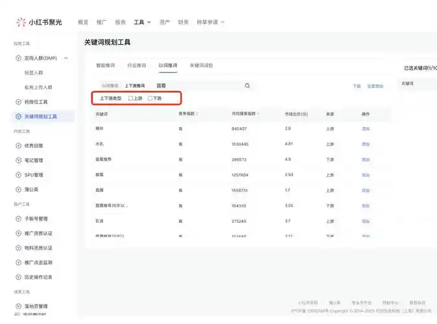Image resolution: width=437 pixels, height=324 pixels.
Task: Click 添加 for the 精华 keyword row
Action: click(x=366, y=129)
